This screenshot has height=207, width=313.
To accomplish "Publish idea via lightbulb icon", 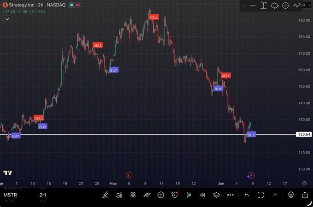I will pyautogui.click(x=291, y=195).
